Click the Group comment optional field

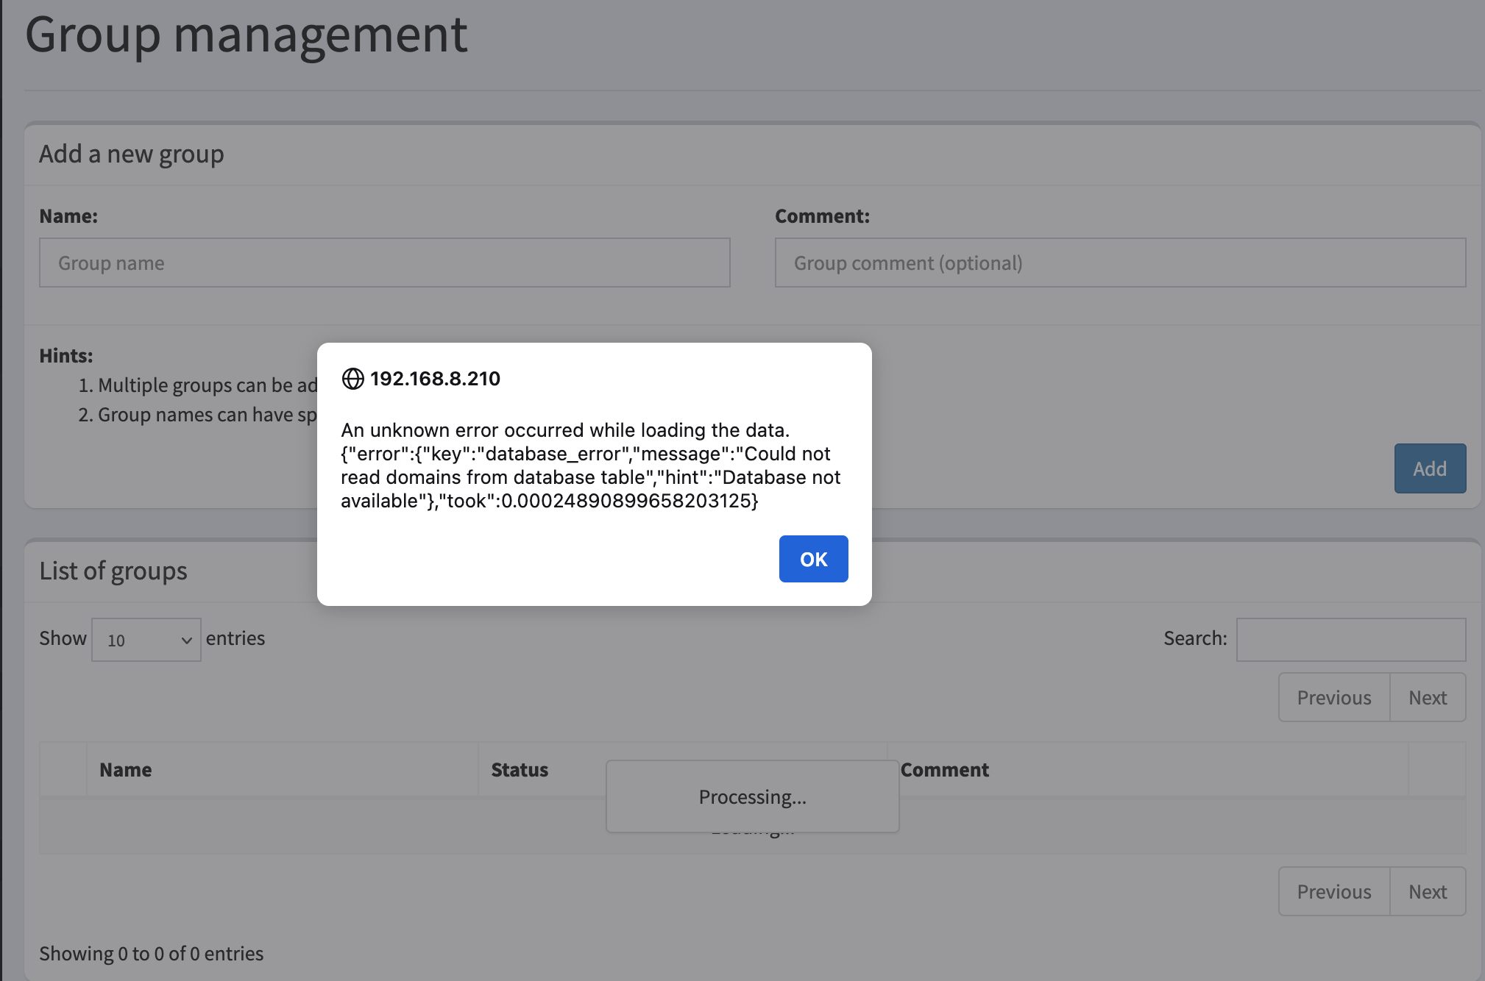pyautogui.click(x=1119, y=263)
